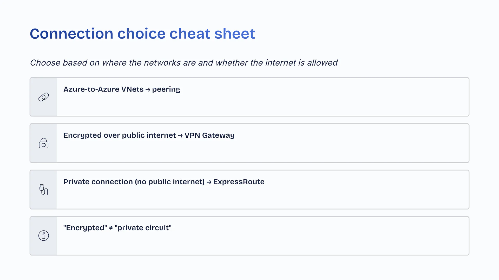
Task: Click the word "choice" in the title
Action: click(x=141, y=34)
